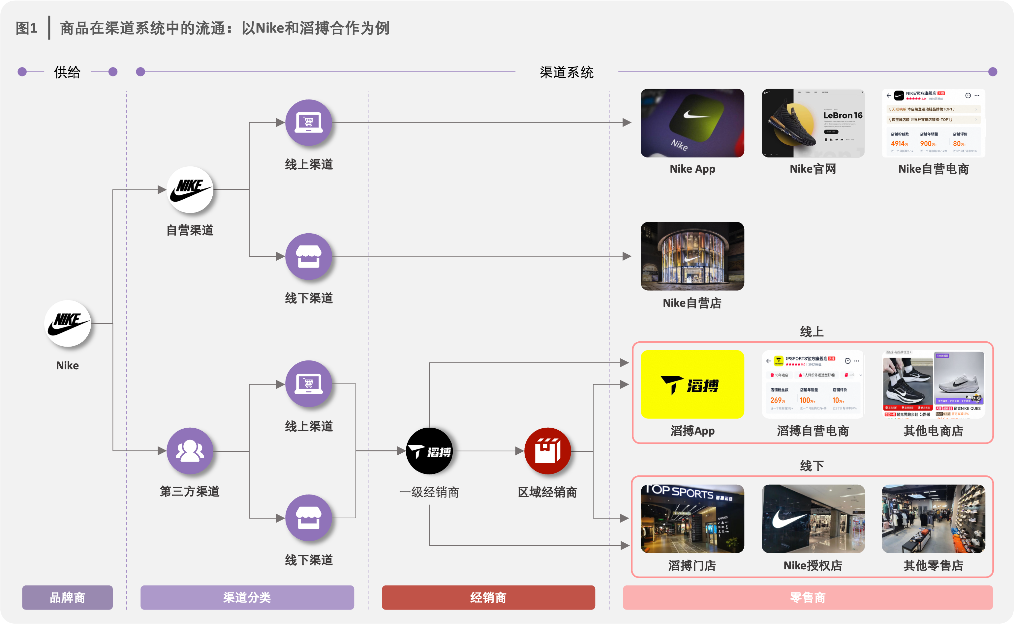Screen dimensions: 1014x625
Task: Click the Nike brand logo circle at far left
Action: pos(67,324)
